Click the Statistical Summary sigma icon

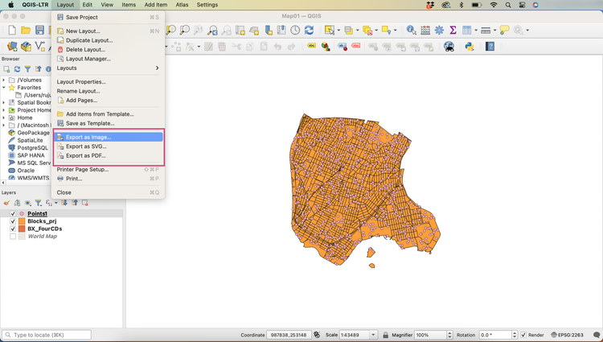tap(453, 31)
